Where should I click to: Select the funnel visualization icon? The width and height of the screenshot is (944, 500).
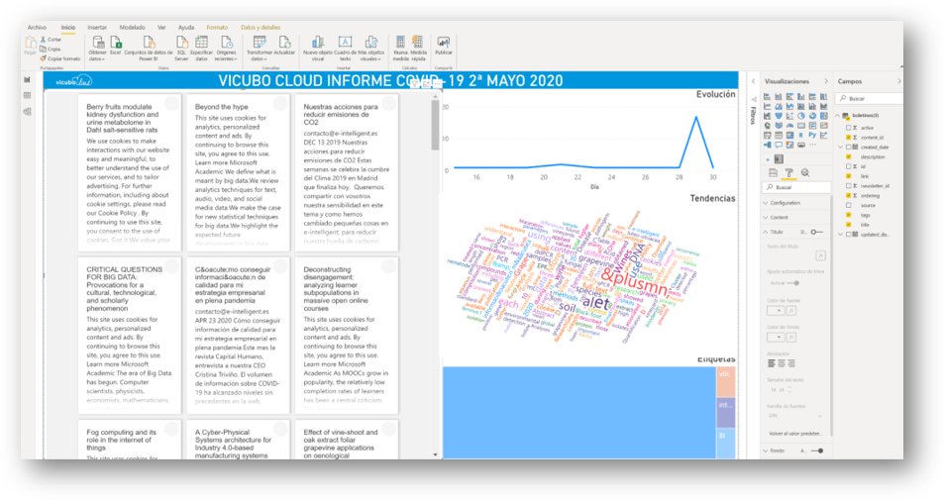coord(778,116)
